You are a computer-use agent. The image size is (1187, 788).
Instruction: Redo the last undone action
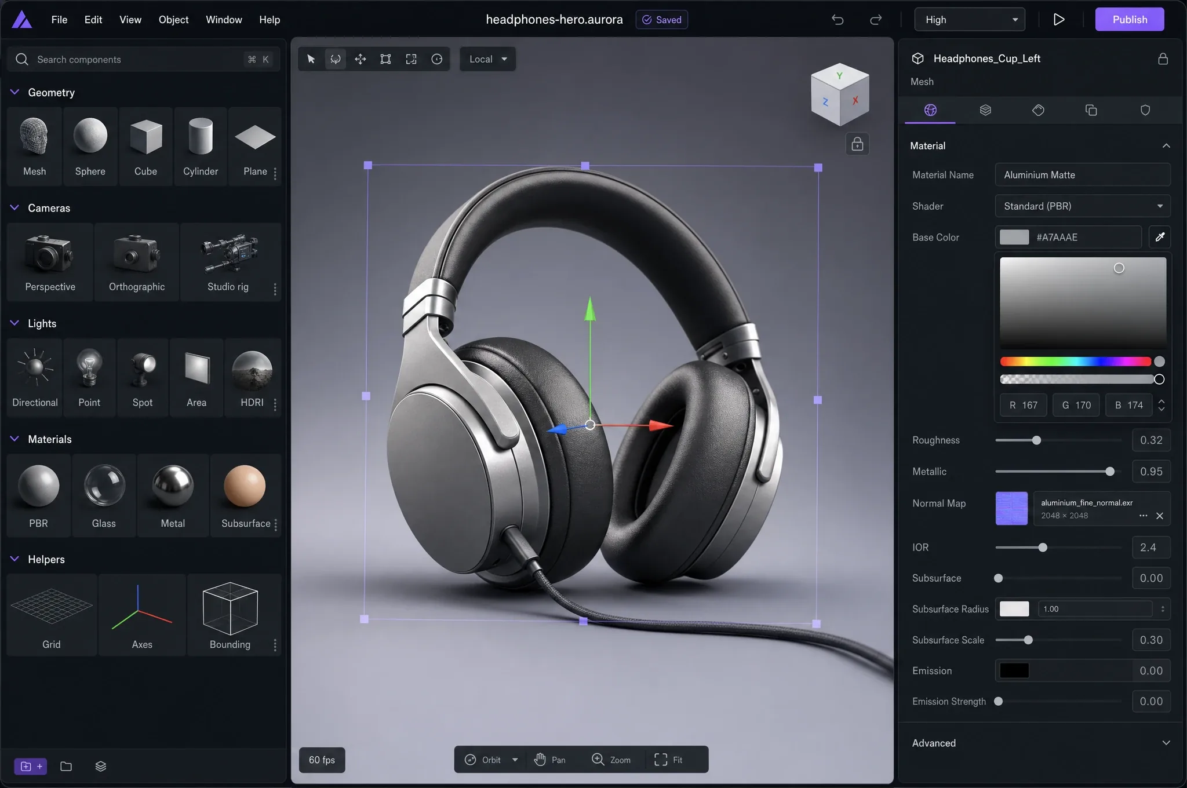[x=876, y=20]
